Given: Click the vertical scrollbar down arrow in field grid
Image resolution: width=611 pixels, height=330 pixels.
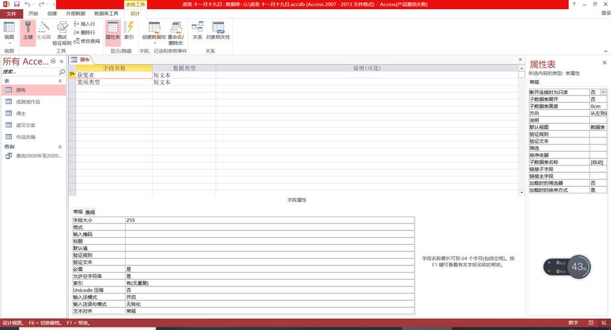Looking at the screenshot, I should tap(521, 192).
